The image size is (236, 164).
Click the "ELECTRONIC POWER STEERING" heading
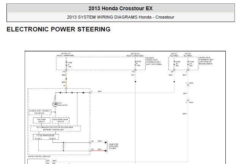point(58,29)
